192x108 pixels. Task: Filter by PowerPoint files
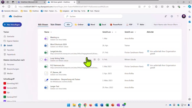pyautogui.click(x=116, y=24)
